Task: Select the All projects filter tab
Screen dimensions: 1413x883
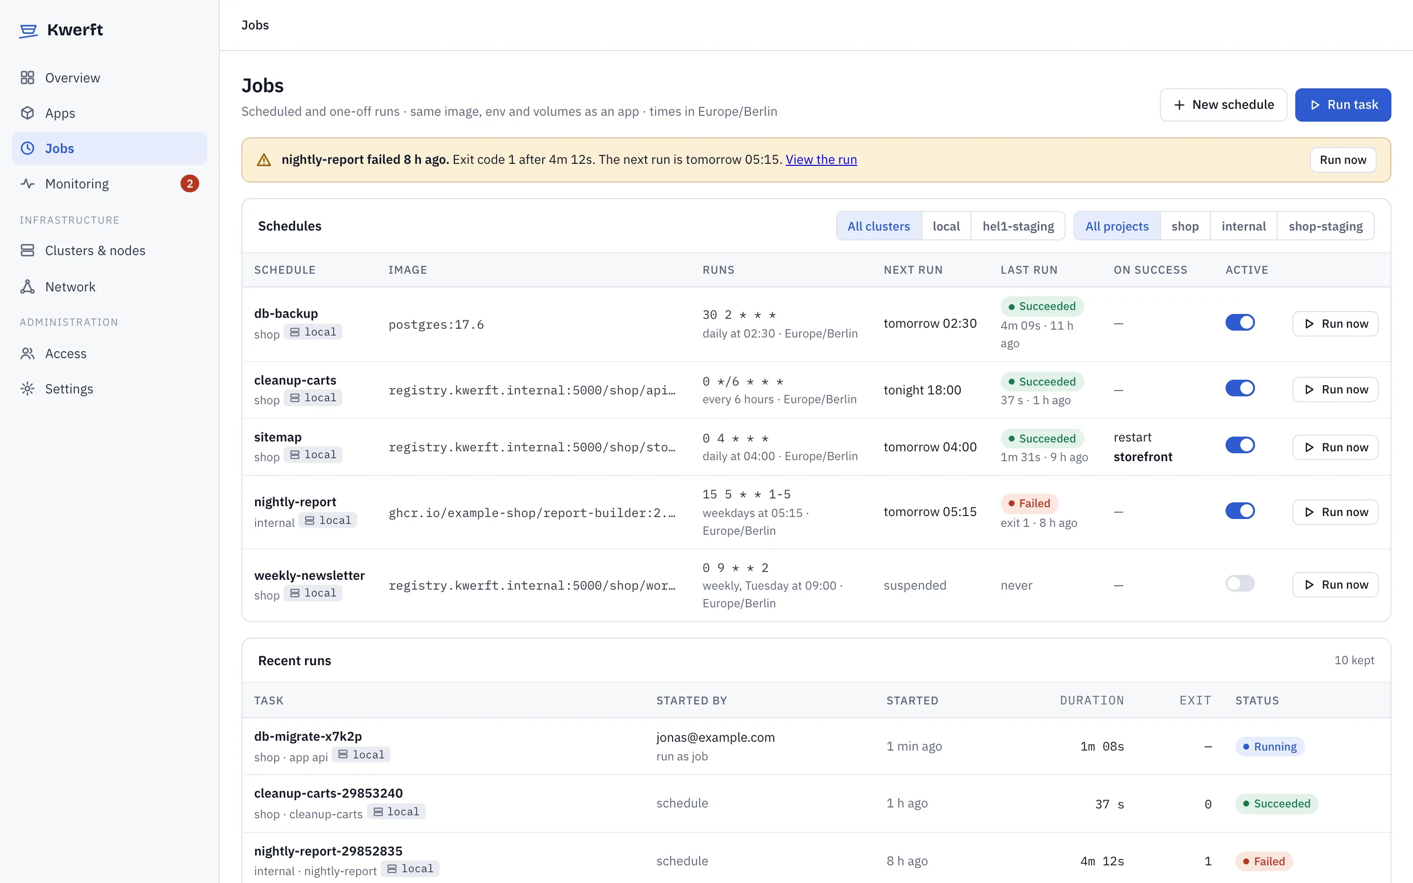Action: point(1116,226)
